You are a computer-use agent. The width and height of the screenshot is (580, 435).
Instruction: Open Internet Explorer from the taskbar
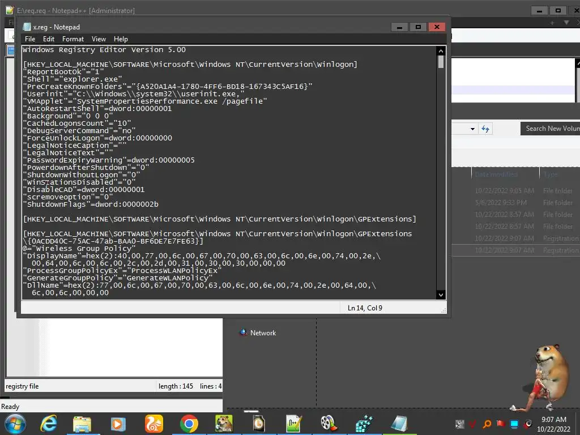pyautogui.click(x=49, y=424)
